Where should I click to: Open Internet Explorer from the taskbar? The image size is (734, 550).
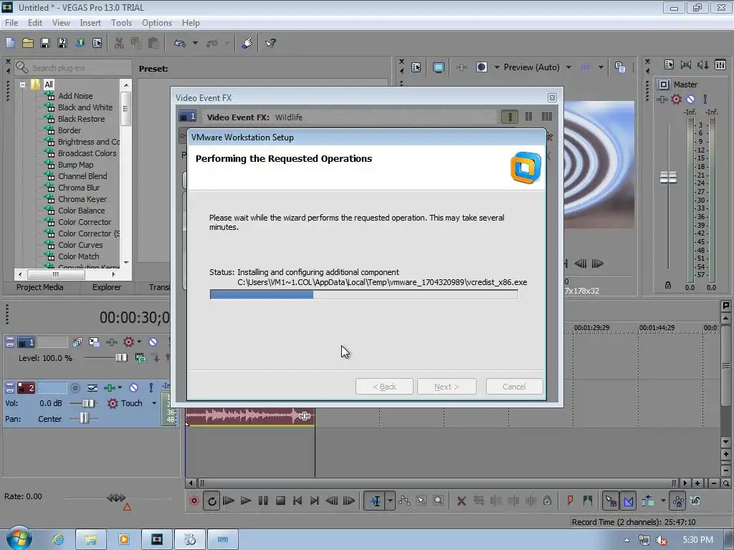[x=58, y=539]
